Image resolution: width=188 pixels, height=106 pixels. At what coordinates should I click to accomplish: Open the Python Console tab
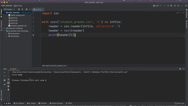56,103
